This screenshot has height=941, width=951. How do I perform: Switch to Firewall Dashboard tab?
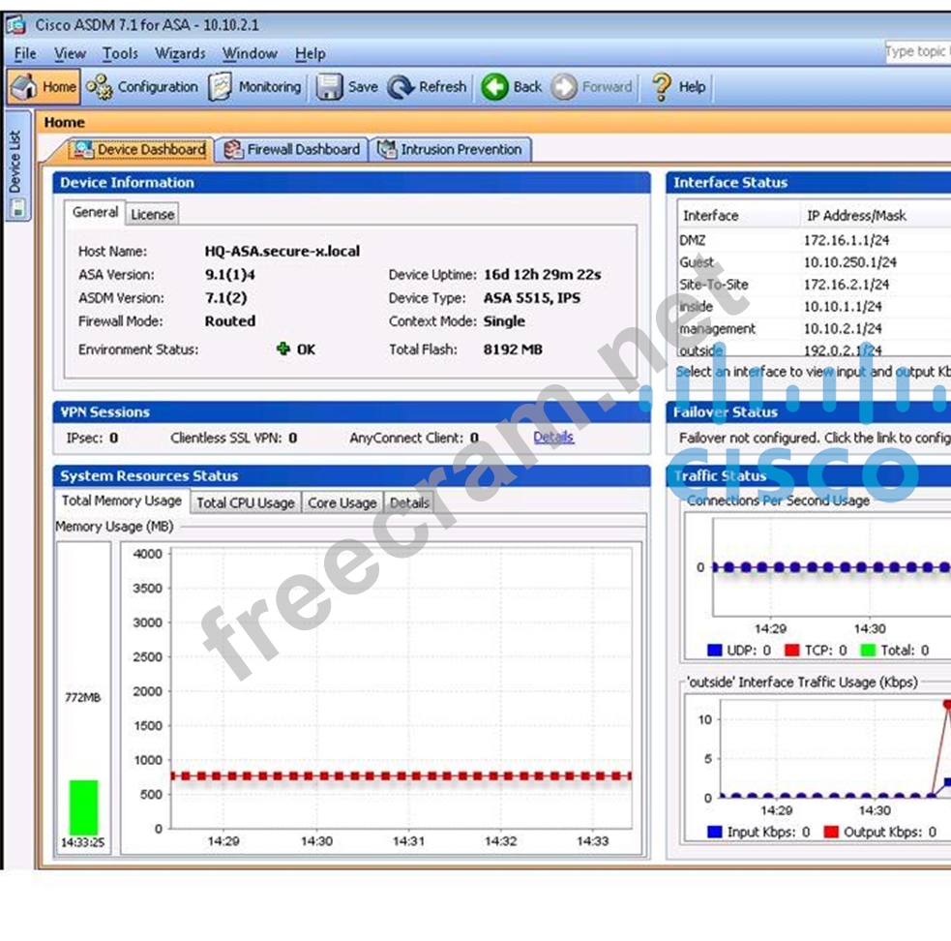[x=292, y=149]
